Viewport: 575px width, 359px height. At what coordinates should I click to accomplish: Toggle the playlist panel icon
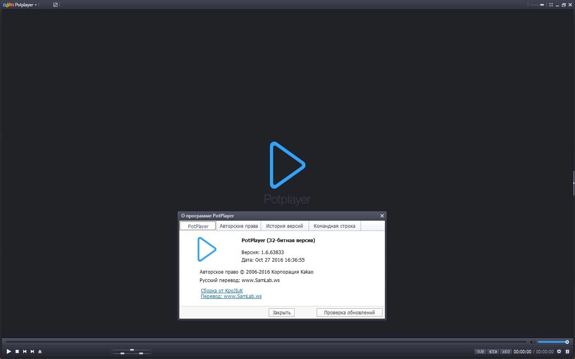(x=567, y=351)
